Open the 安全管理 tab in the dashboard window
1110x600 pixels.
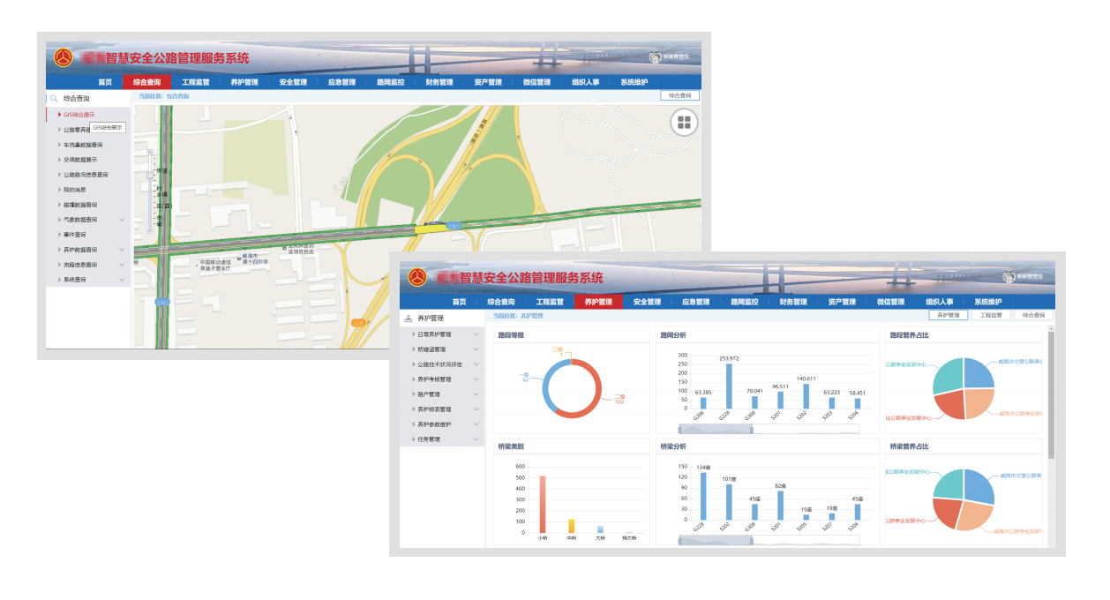647,302
